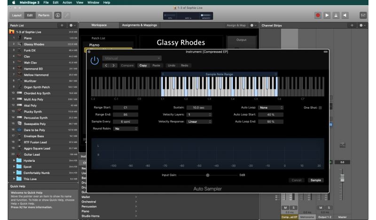The height and width of the screenshot is (220, 376).
Task: Open the mixer faders icon in the toolbar
Action: [363, 16]
